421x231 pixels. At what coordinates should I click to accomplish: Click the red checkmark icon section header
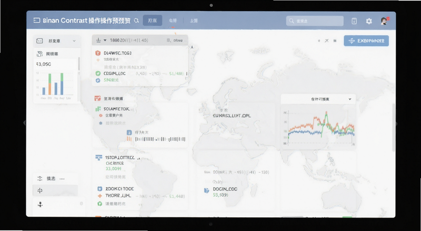[98, 99]
